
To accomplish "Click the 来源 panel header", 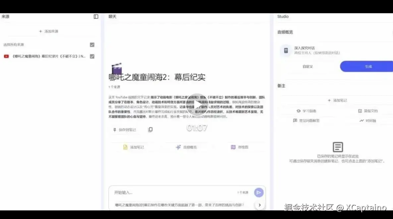I will click(x=5, y=17).
